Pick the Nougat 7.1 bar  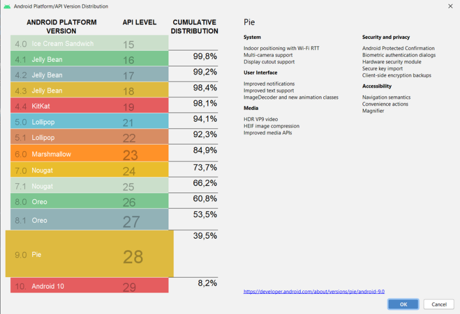[x=89, y=185]
